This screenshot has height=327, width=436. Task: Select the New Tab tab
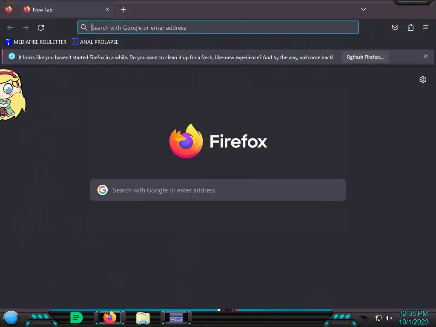coord(66,10)
